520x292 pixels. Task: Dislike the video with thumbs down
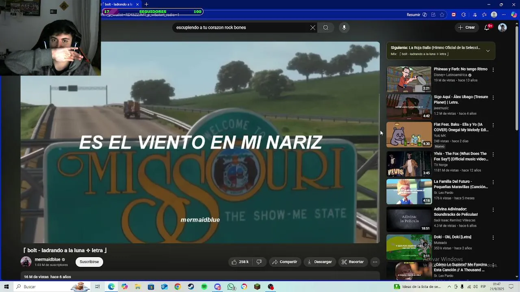pos(259,262)
